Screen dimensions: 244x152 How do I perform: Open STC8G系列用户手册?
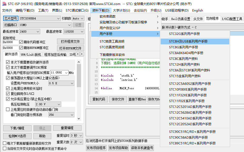point(195,47)
